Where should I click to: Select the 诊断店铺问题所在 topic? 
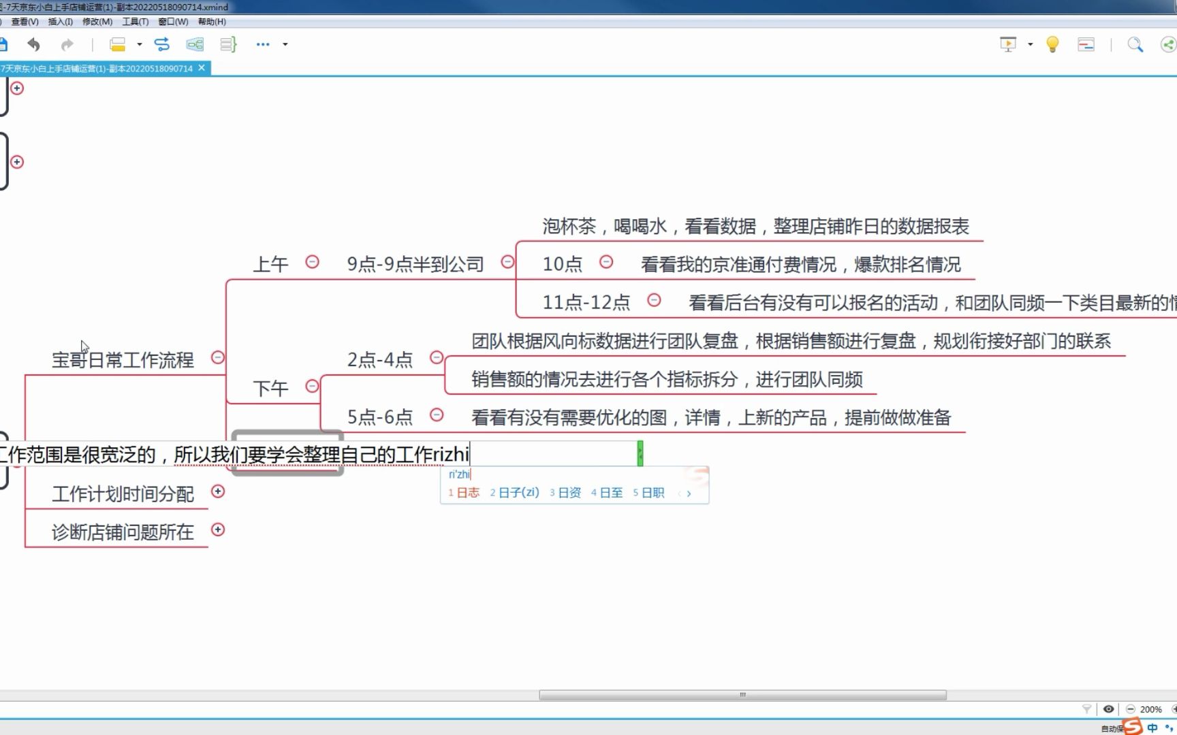[123, 532]
